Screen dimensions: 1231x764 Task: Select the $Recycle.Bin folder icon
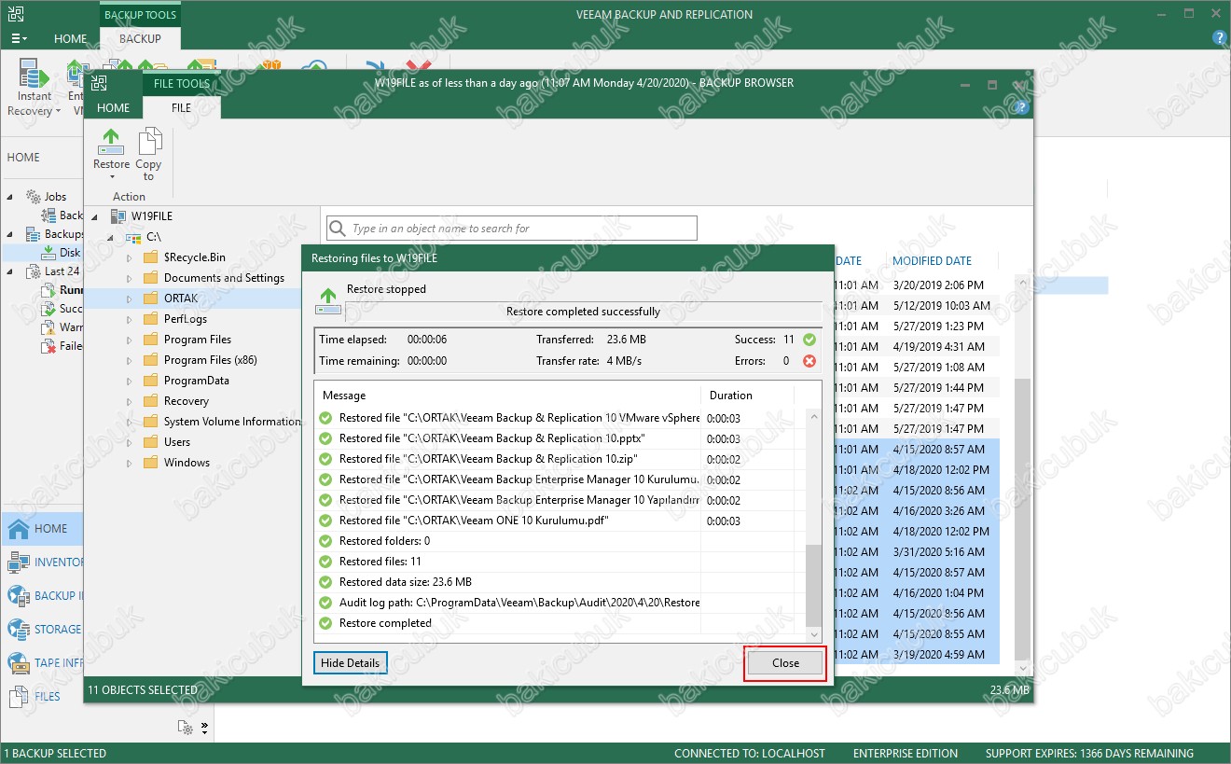(x=150, y=257)
